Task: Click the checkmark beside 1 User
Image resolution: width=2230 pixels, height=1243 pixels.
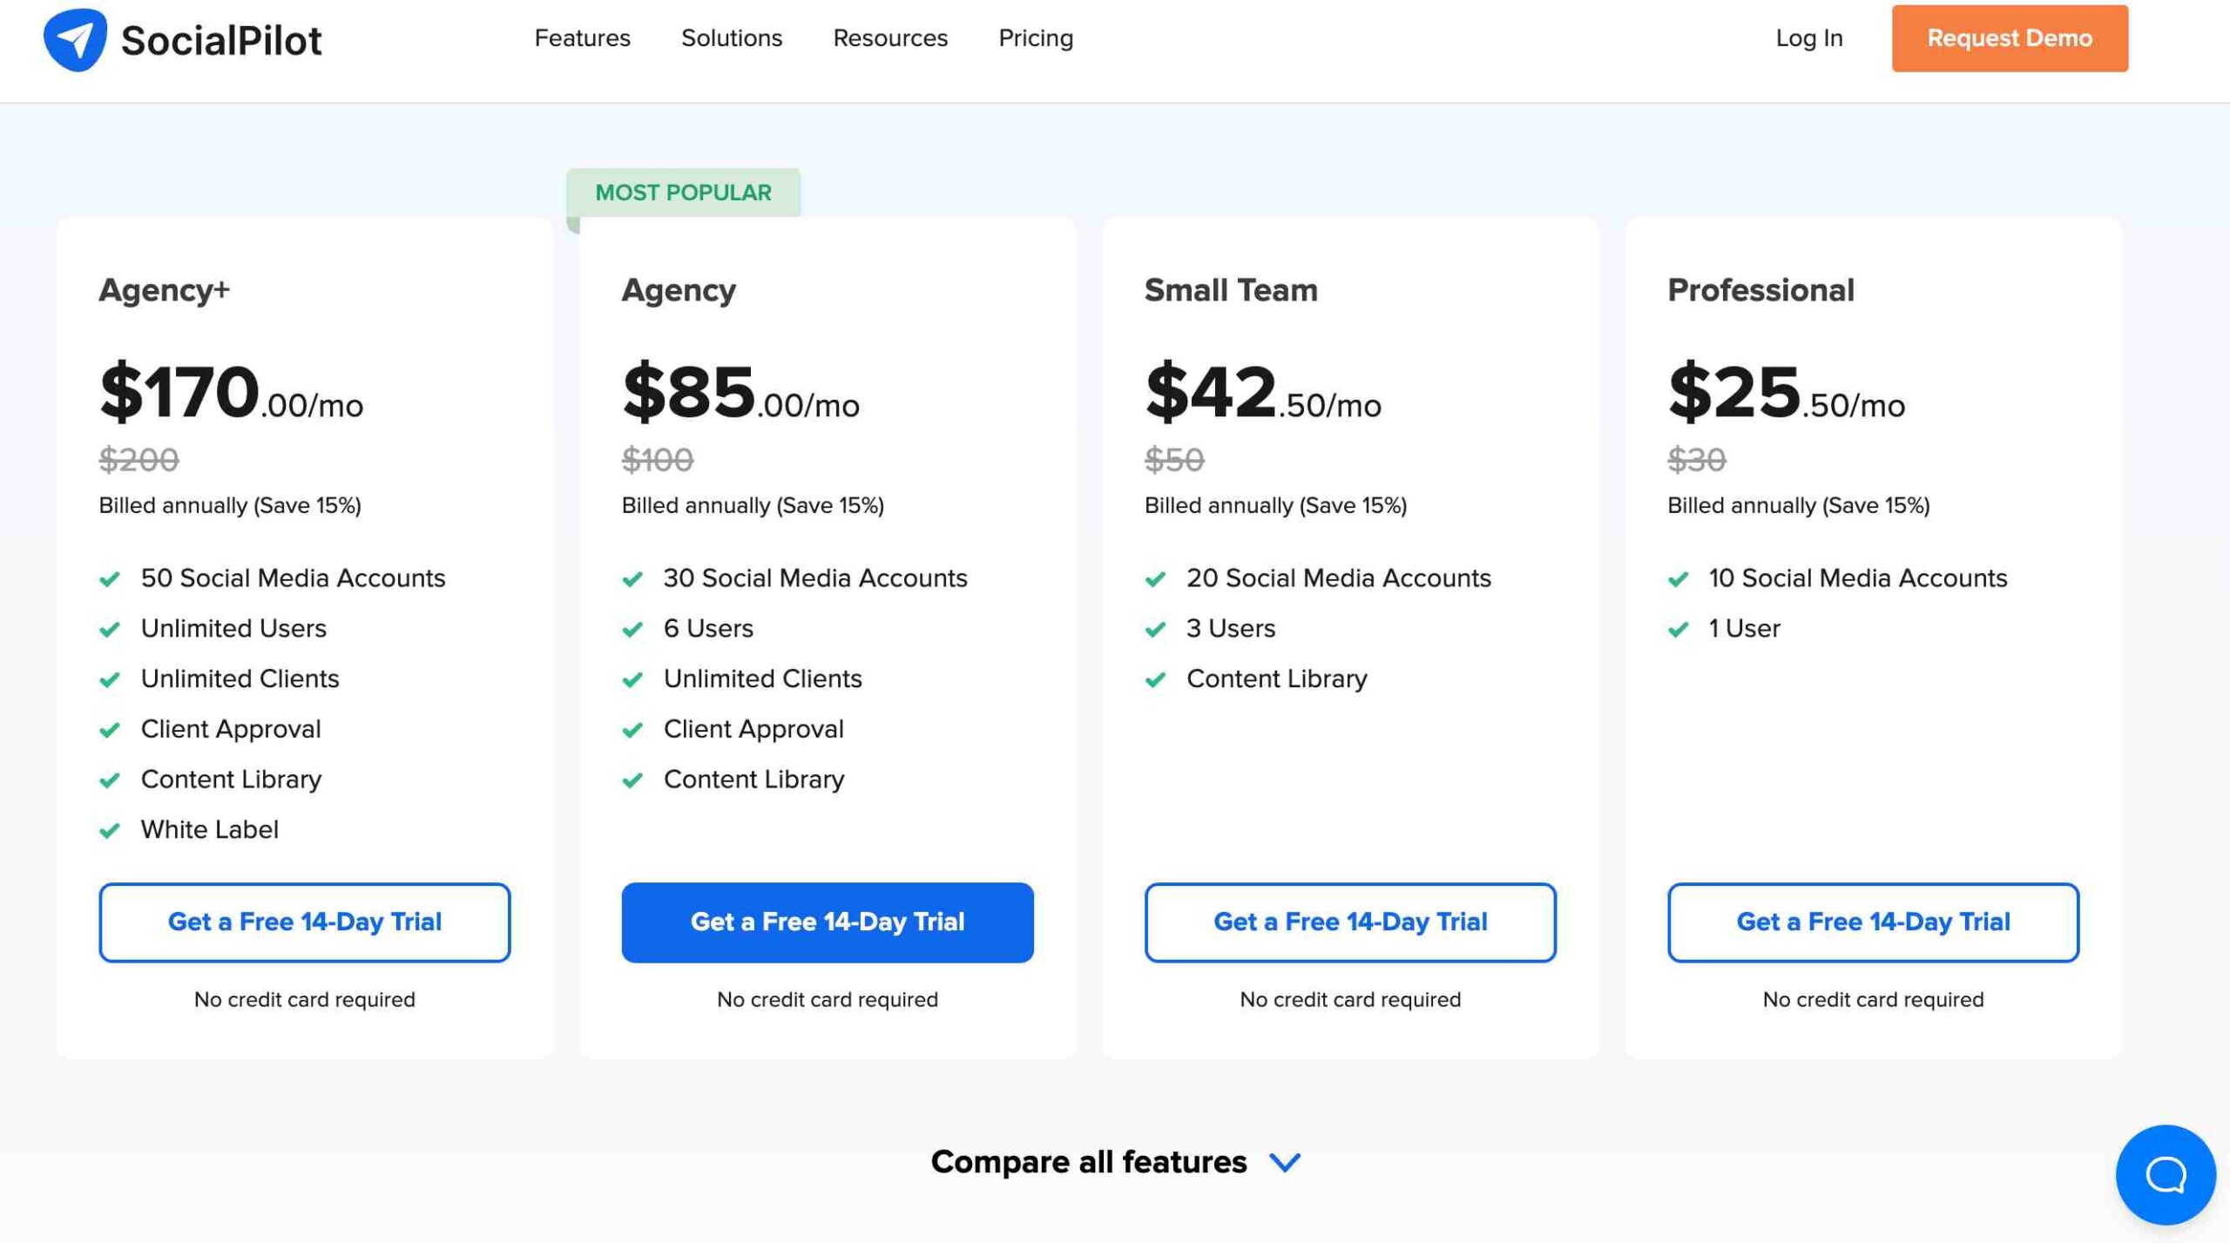Action: [1678, 630]
